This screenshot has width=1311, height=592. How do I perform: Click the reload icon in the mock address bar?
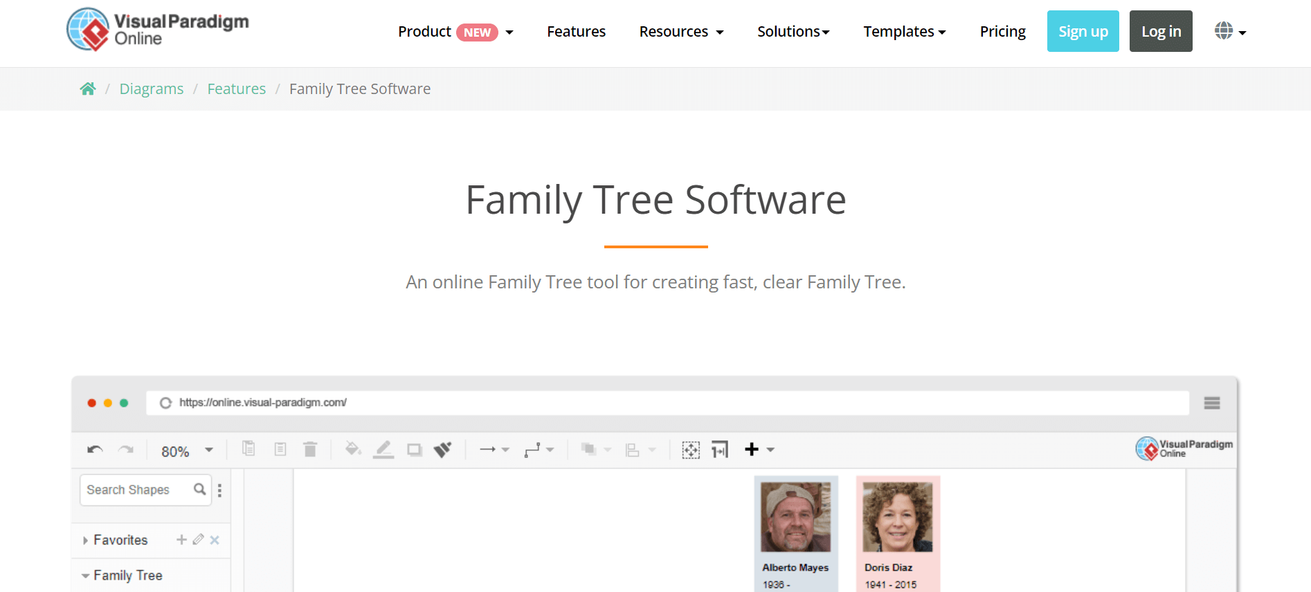pyautogui.click(x=165, y=403)
